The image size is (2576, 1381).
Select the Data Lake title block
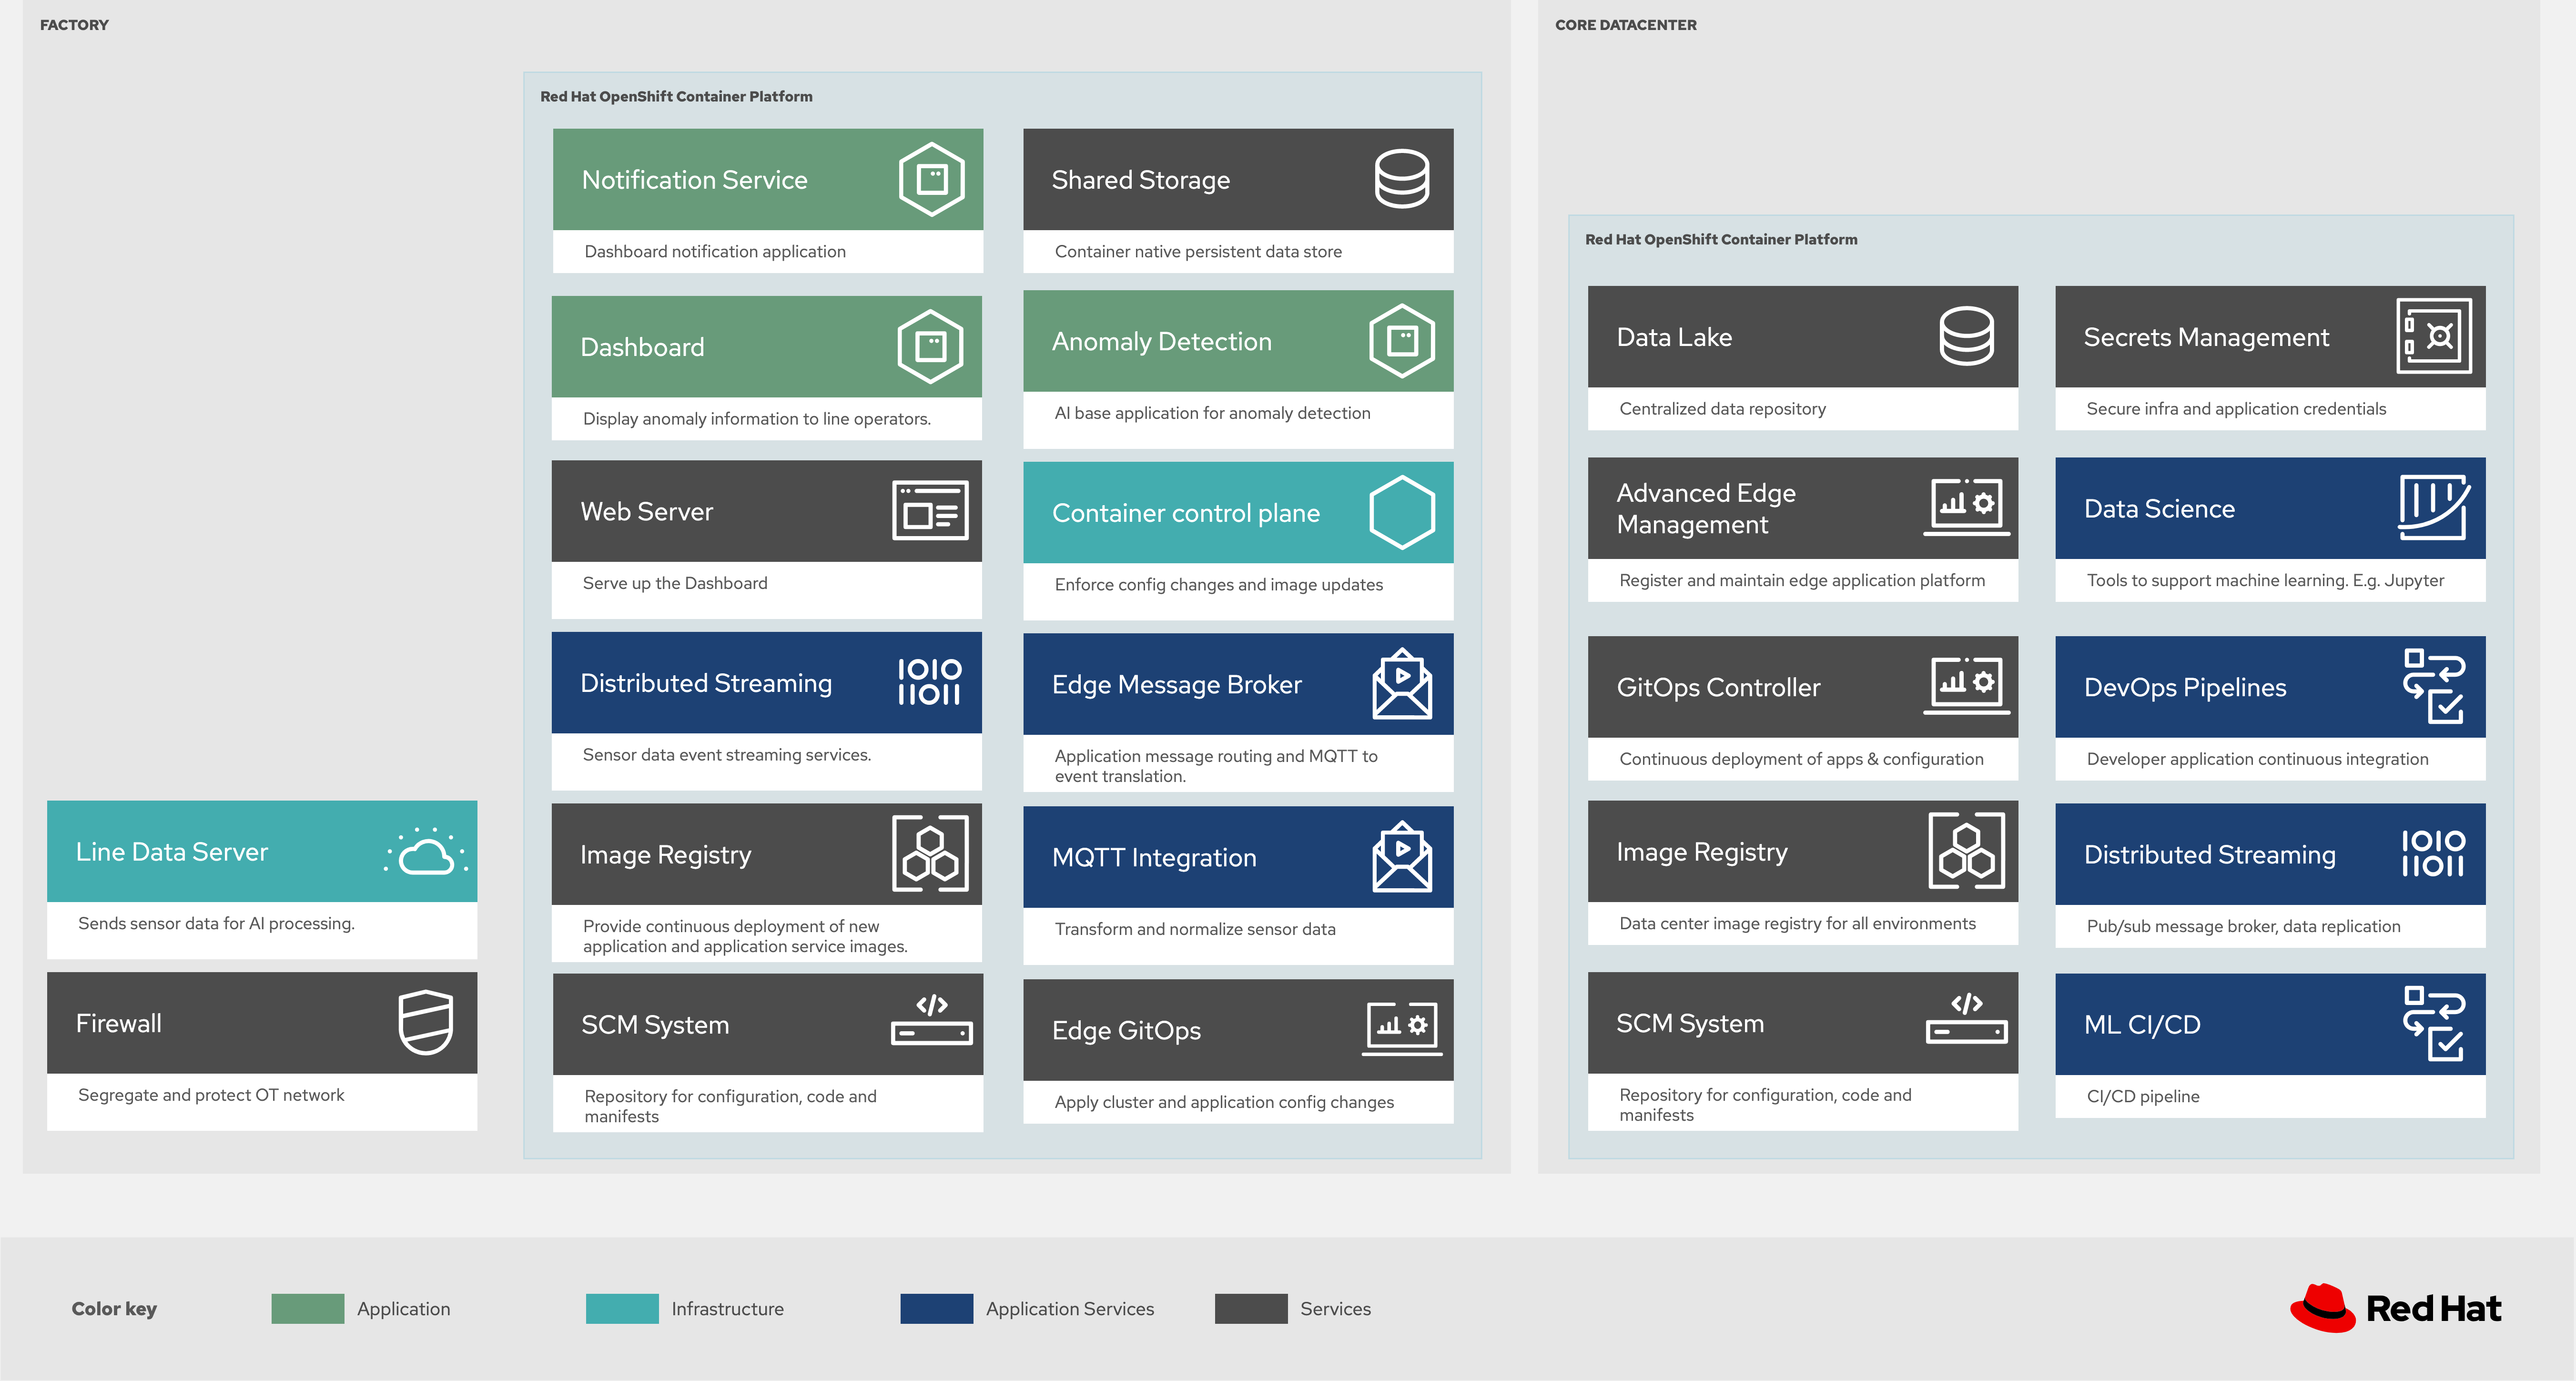(1802, 337)
